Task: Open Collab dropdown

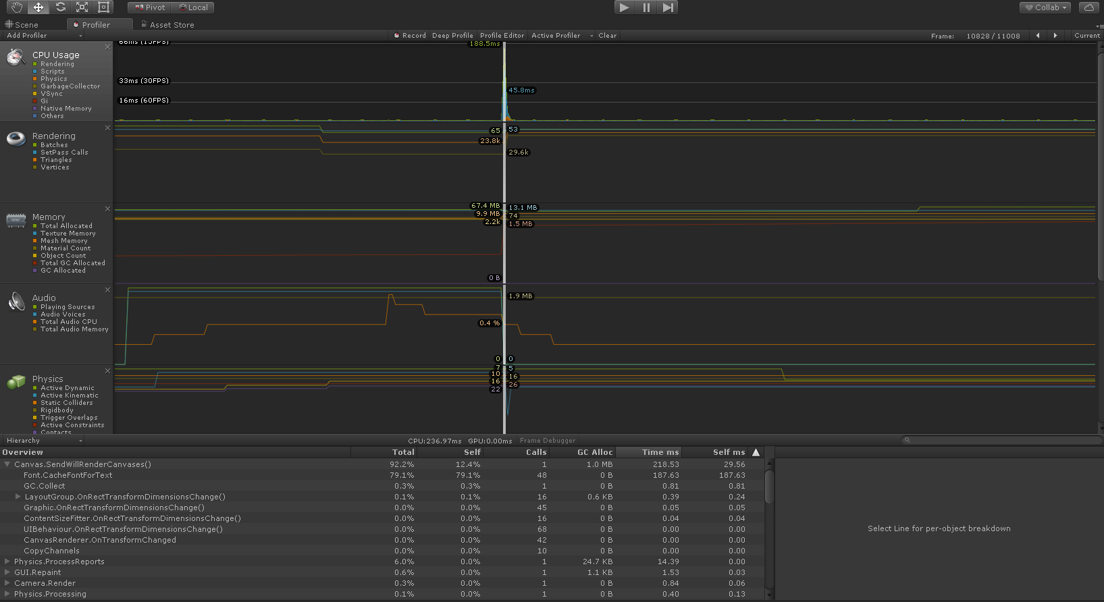Action: [1046, 7]
